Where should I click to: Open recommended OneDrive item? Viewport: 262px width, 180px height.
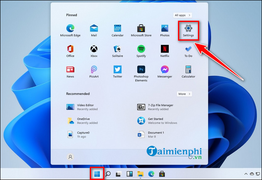(x=82, y=121)
